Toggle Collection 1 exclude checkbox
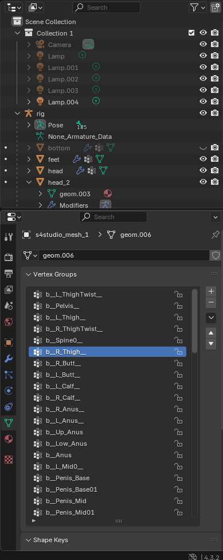This screenshot has height=560, width=223. pyautogui.click(x=191, y=33)
